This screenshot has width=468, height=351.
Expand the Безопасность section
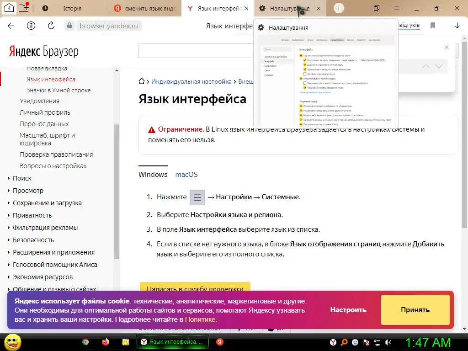point(33,240)
